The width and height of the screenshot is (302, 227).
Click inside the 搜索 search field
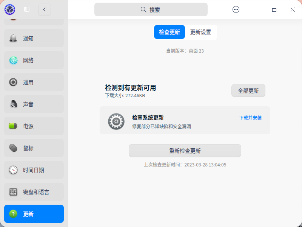(x=151, y=9)
